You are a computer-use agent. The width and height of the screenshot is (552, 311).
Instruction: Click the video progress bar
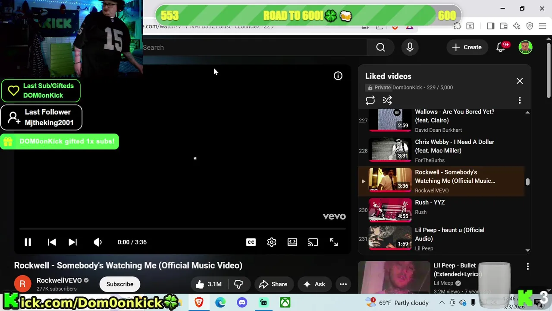click(x=183, y=229)
